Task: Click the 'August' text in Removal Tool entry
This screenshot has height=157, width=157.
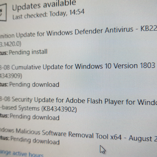Action: 141,138
